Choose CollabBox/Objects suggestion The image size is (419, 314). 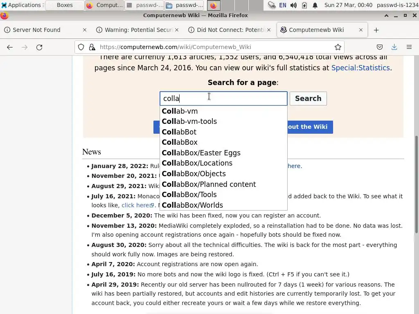[224, 174]
